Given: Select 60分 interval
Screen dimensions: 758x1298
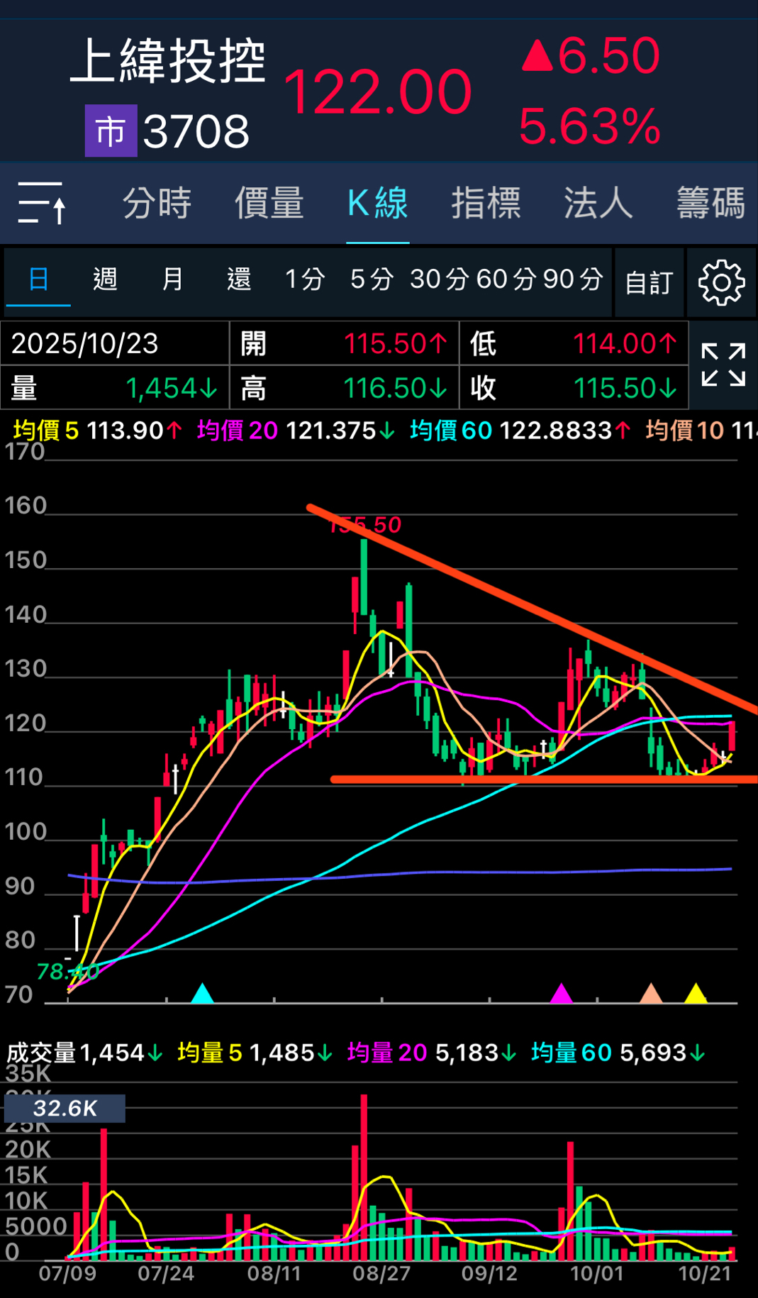Looking at the screenshot, I should [x=506, y=279].
